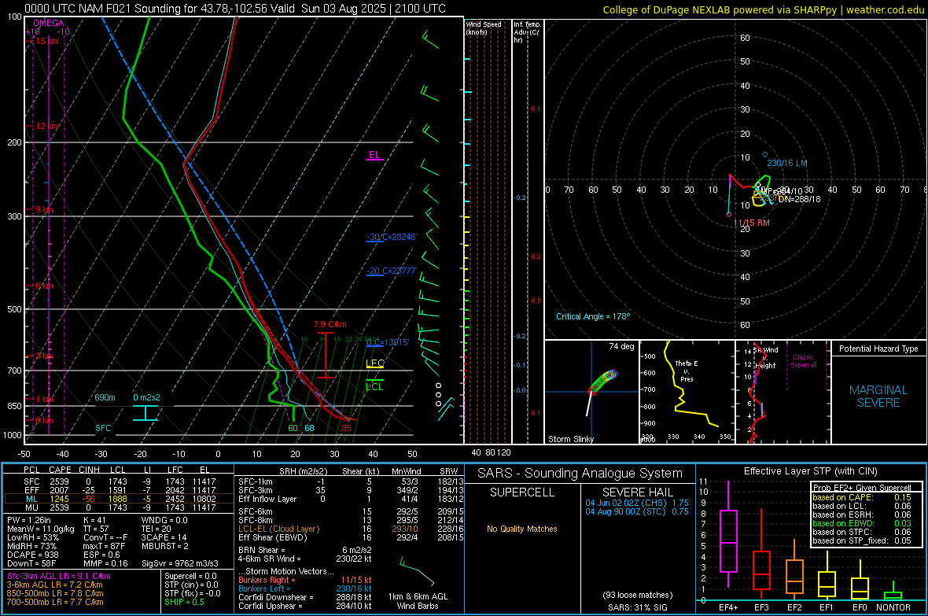
Task: Click the cyan '690m' effective inflow label
Action: click(105, 397)
